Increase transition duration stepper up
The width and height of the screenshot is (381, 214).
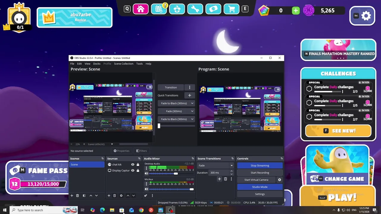231,171
